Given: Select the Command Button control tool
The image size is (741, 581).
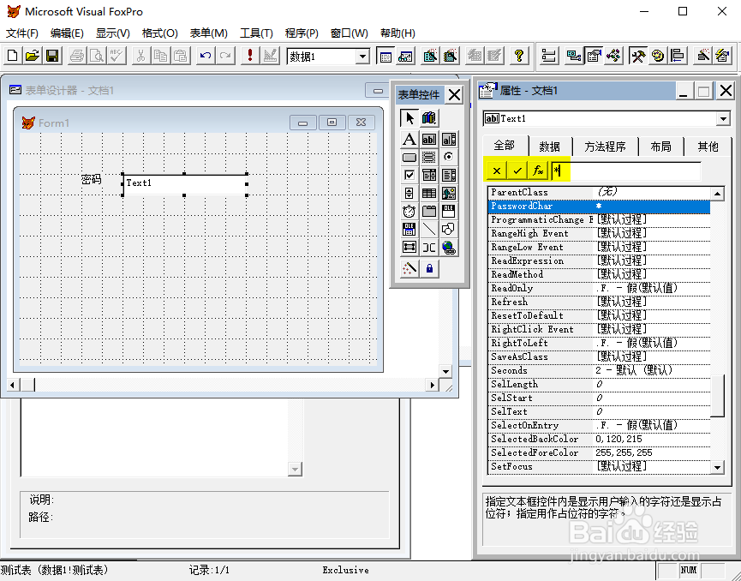Looking at the screenshot, I should (x=409, y=158).
